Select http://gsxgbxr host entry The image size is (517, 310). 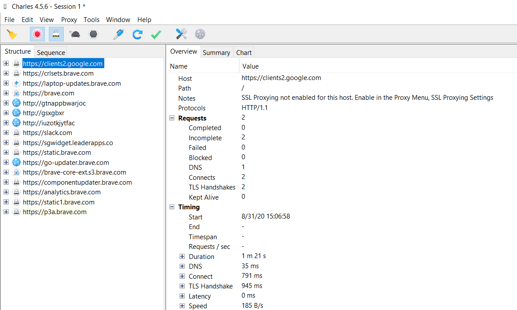(x=44, y=113)
